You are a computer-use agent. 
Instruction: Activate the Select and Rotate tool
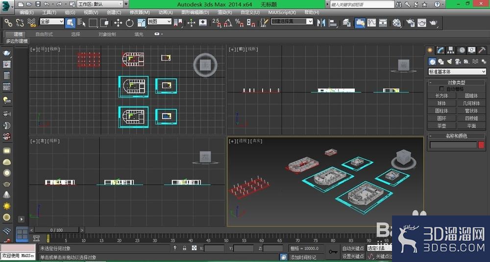(129, 23)
